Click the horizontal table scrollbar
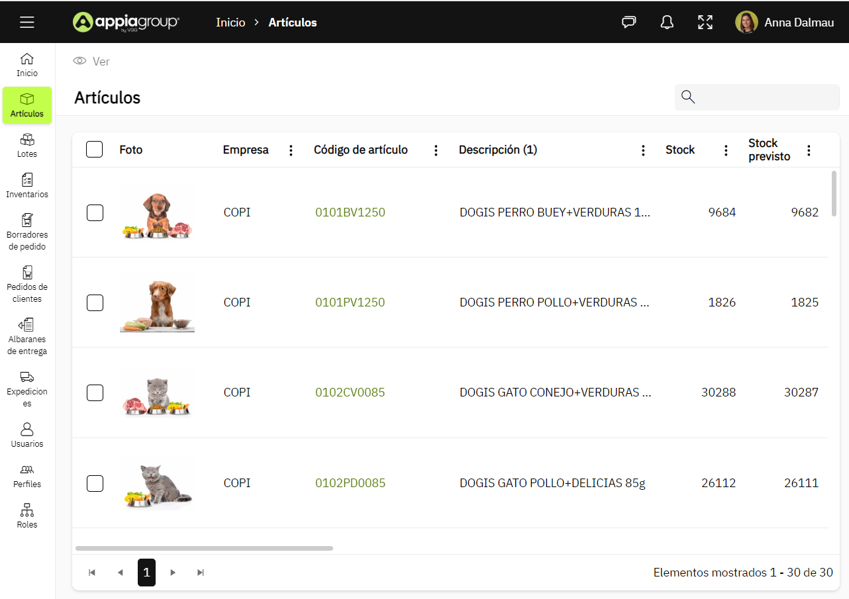This screenshot has width=849, height=599. coord(204,548)
